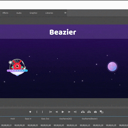
Task: Click the Keyframe(Bezier) marker label
Action: [90, 119]
